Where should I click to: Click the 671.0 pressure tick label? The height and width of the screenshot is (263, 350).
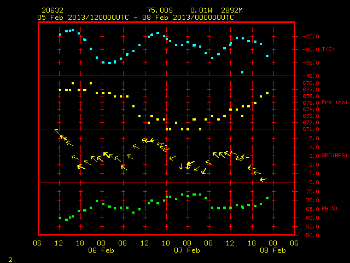click(311, 129)
